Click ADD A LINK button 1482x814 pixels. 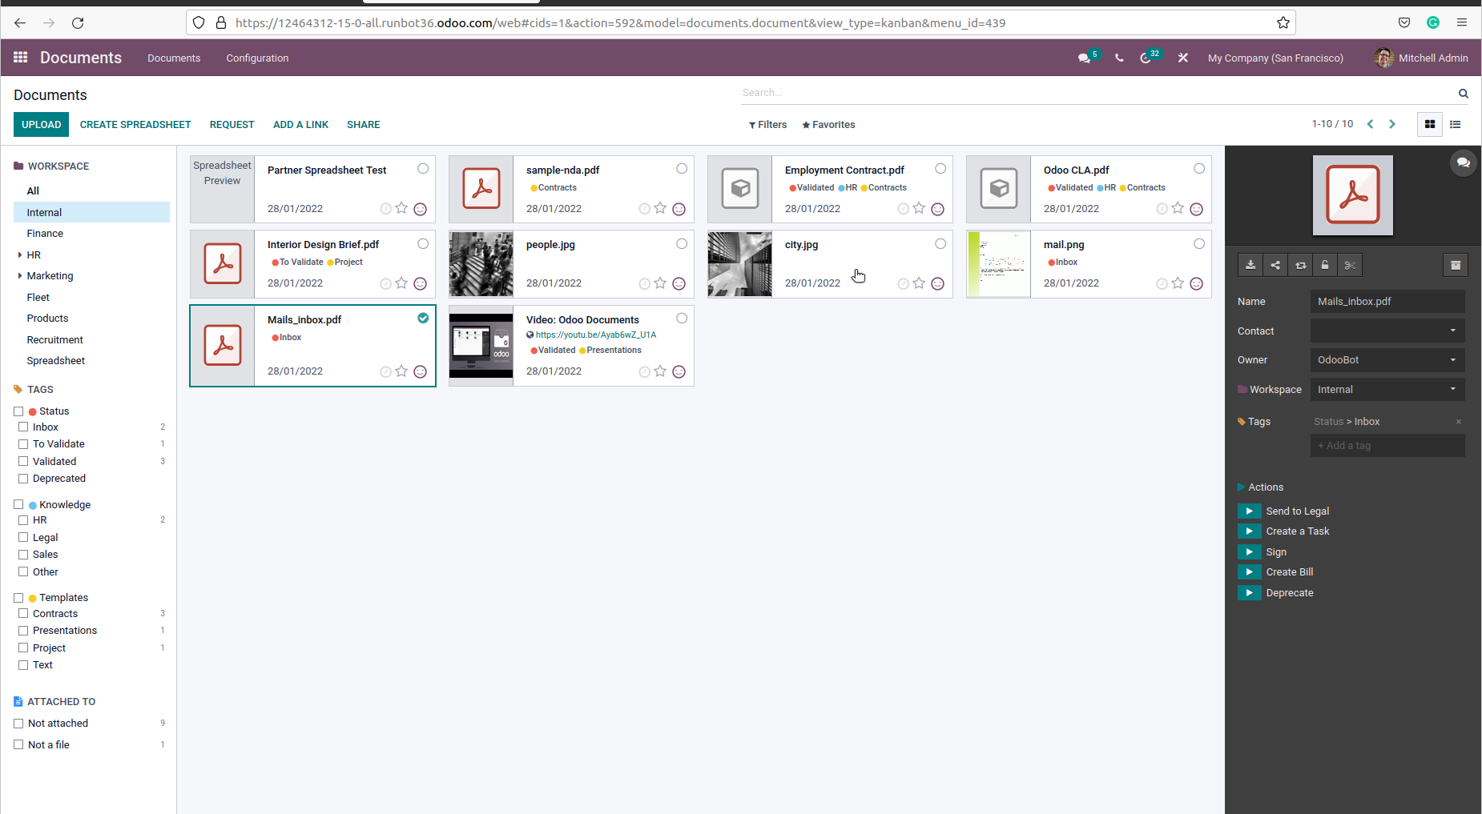tap(300, 124)
